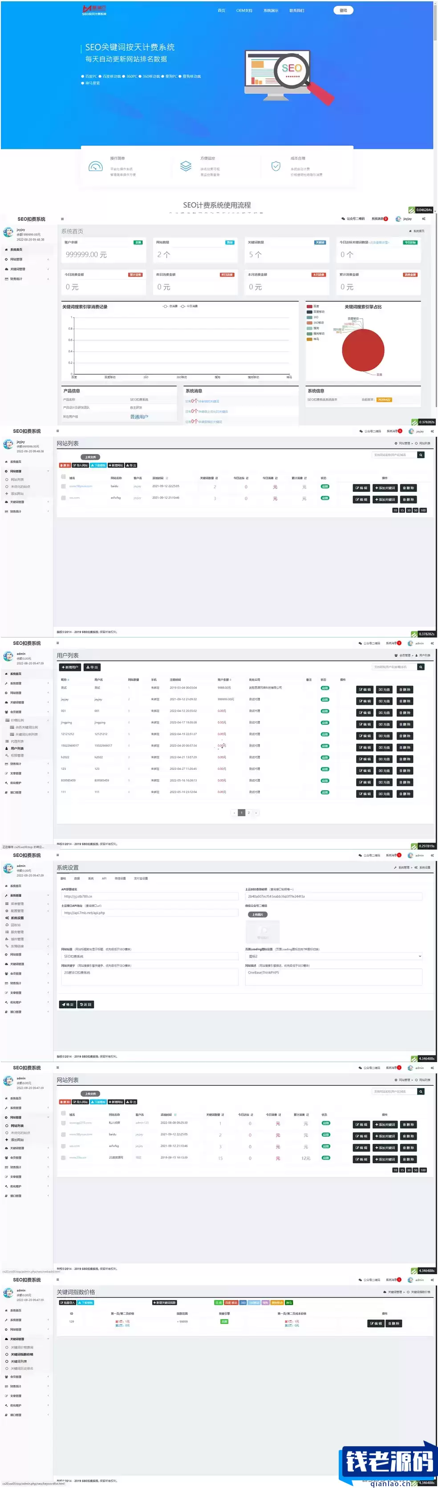Expand 文章管理 in 用户列表 page sidebar

(27, 773)
